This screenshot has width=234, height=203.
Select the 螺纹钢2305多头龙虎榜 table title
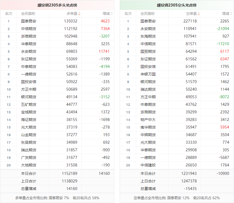point(57,5)
